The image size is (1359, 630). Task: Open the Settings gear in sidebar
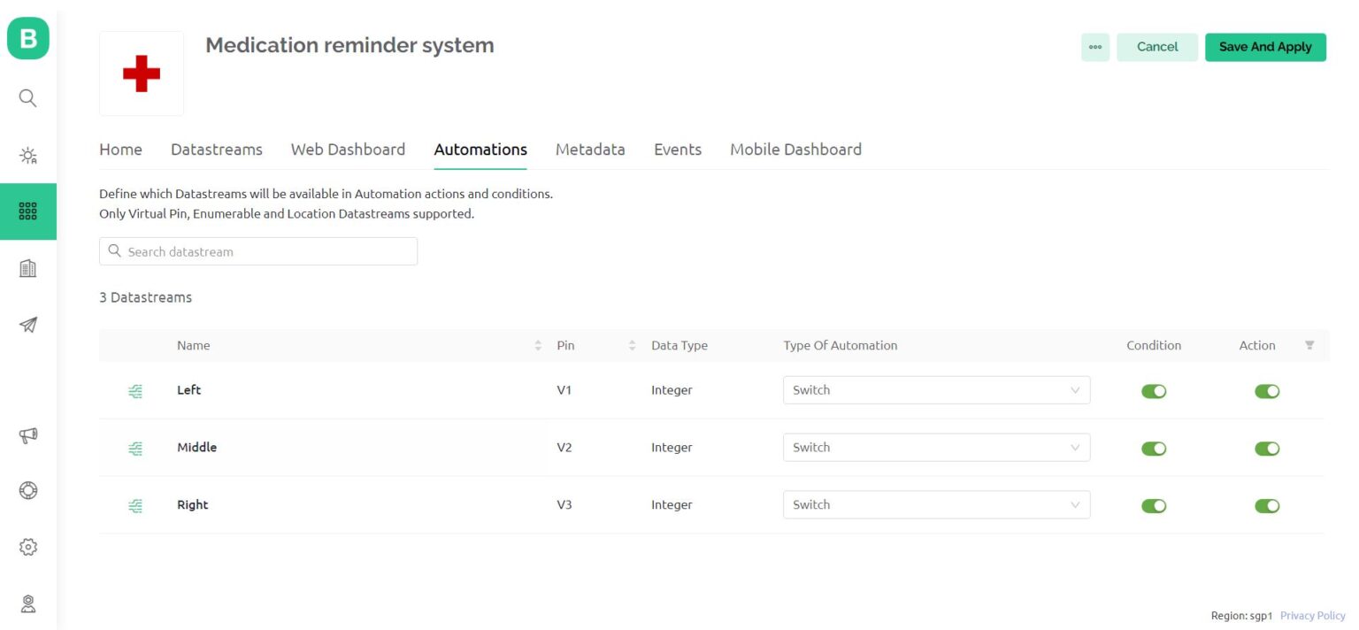(x=27, y=546)
